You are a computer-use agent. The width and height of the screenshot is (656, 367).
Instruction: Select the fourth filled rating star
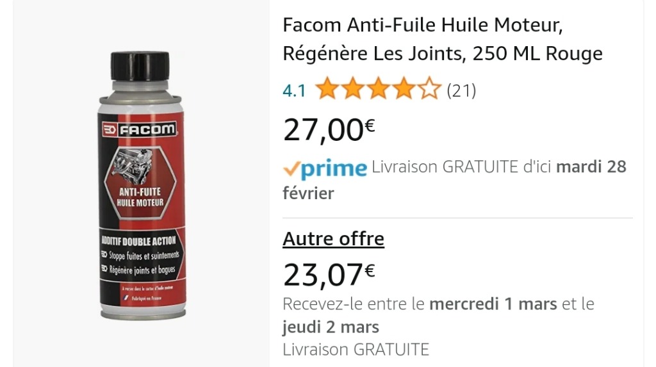point(404,88)
